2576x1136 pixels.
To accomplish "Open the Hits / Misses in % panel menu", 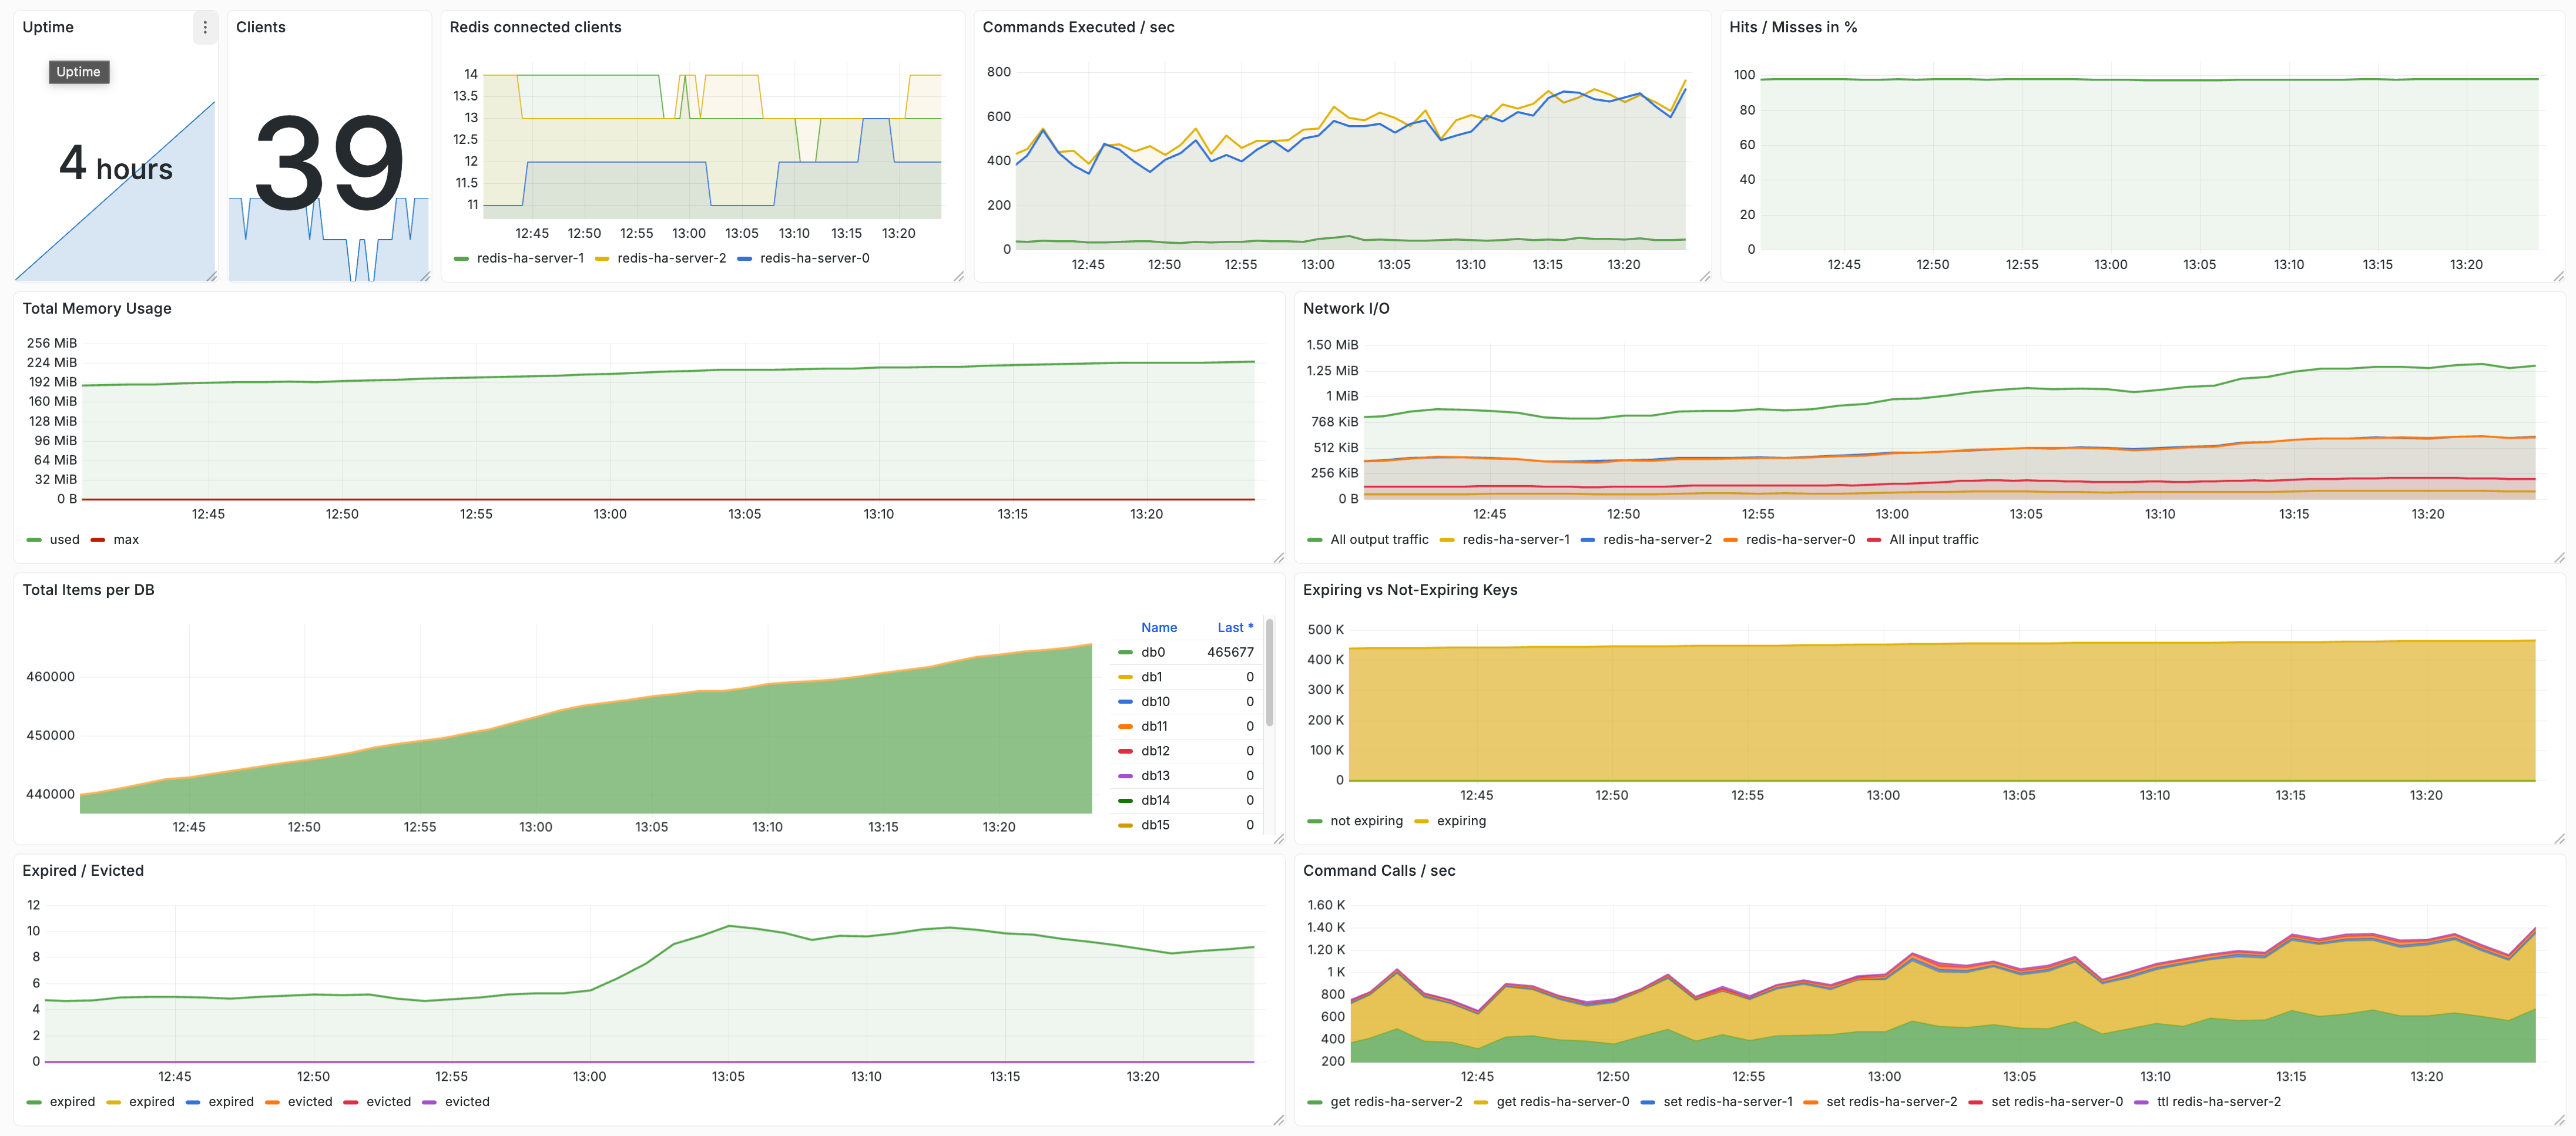I will pos(1794,27).
